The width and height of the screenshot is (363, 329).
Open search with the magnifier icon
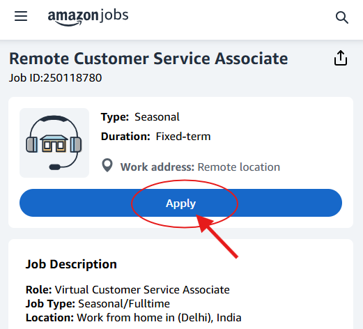click(x=342, y=17)
